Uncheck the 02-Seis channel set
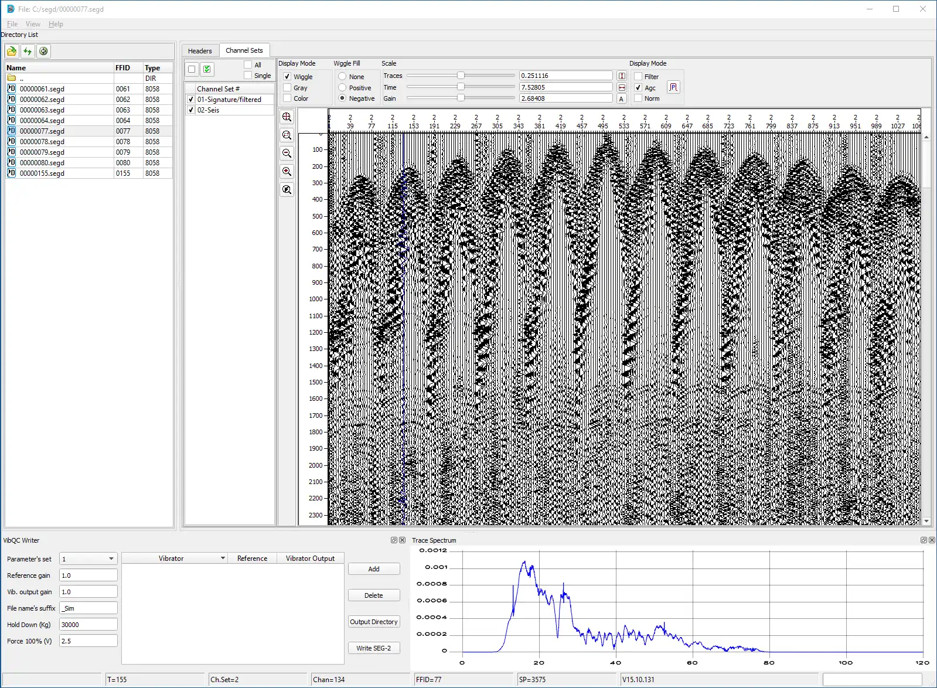Screen dimensions: 937x688 click(191, 110)
